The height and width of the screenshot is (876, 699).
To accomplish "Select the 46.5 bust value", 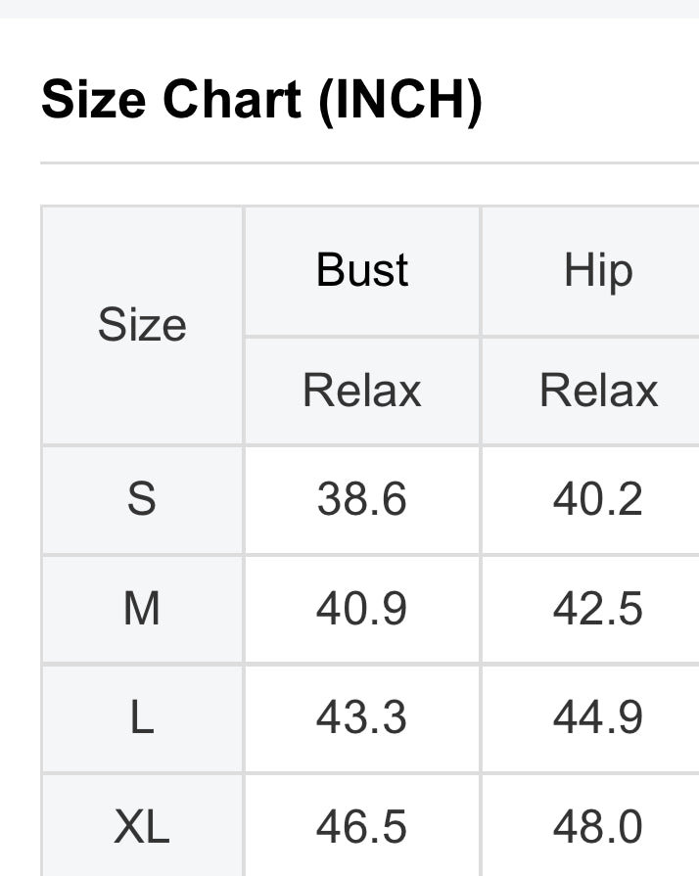I will [361, 828].
